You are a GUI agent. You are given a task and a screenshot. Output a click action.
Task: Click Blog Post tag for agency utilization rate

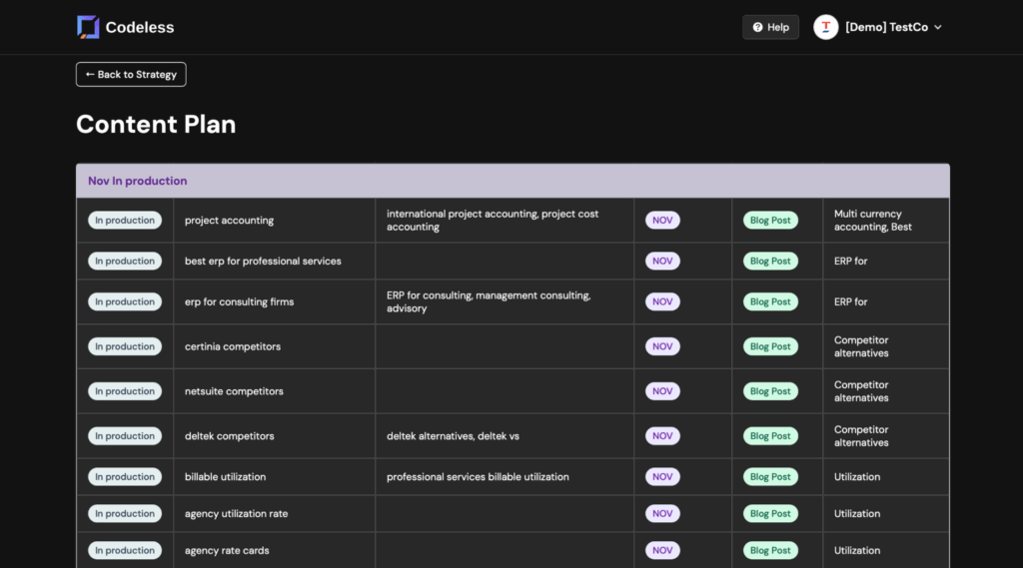click(769, 514)
